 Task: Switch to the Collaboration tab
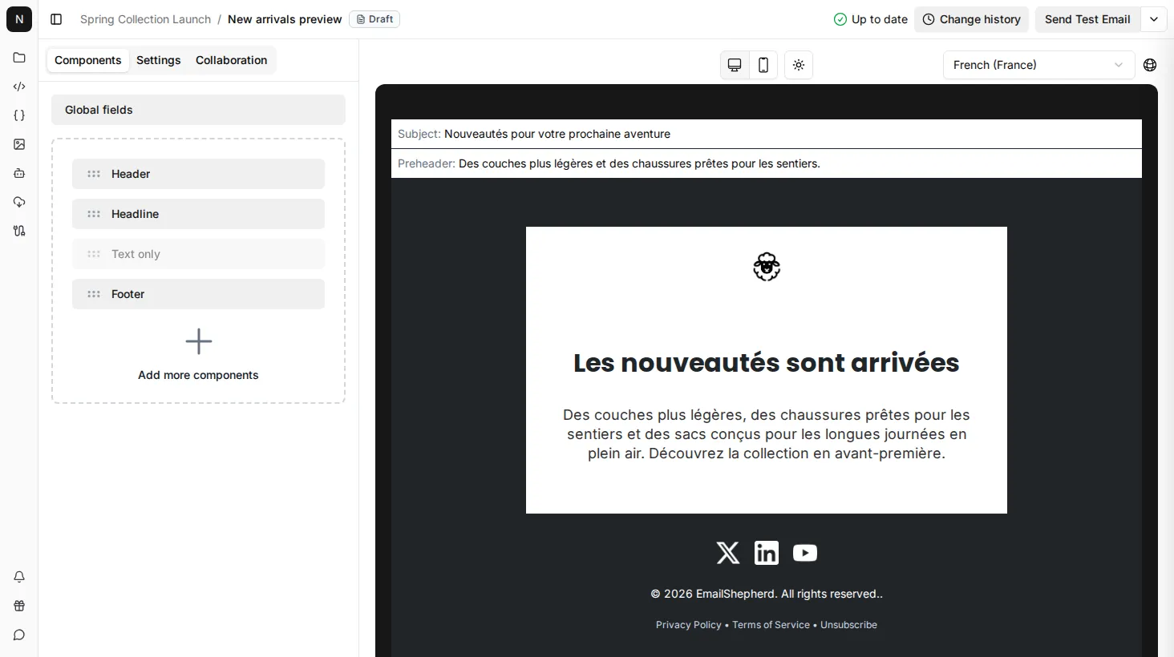[x=231, y=60]
